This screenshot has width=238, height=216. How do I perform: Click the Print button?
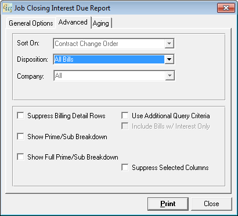(168, 204)
